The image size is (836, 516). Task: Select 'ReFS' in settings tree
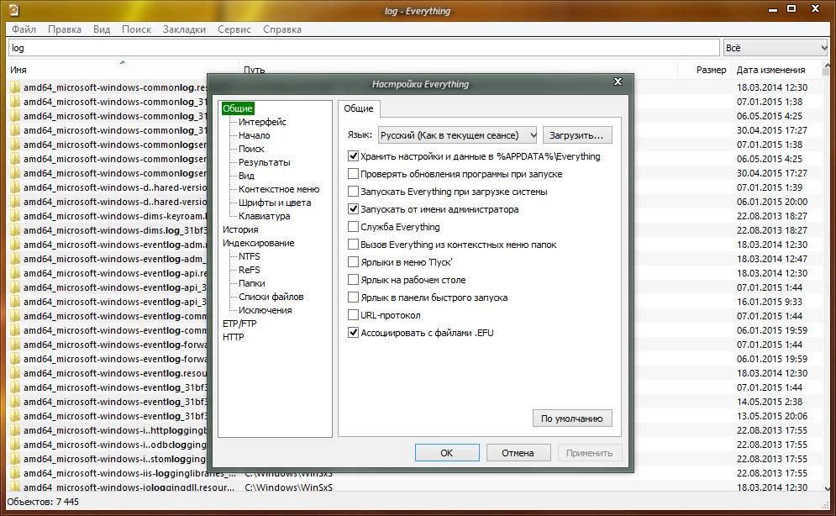tap(250, 270)
